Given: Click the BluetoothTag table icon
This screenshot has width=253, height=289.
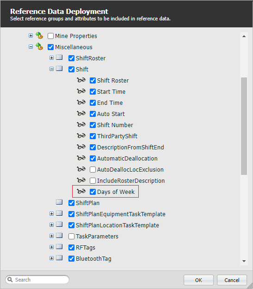Looking at the screenshot, I should click(x=59, y=258).
